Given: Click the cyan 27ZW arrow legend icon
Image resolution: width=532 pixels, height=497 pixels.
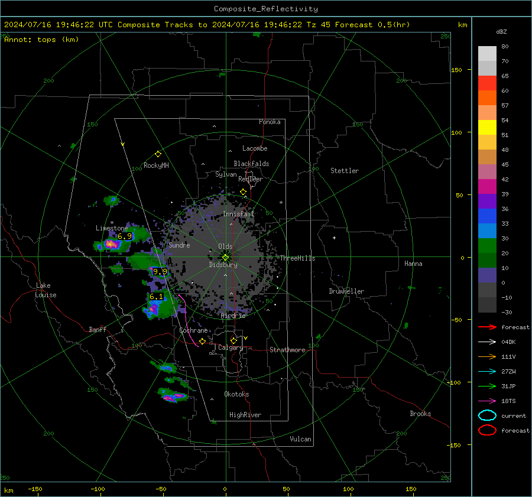Looking at the screenshot, I should pyautogui.click(x=487, y=372).
